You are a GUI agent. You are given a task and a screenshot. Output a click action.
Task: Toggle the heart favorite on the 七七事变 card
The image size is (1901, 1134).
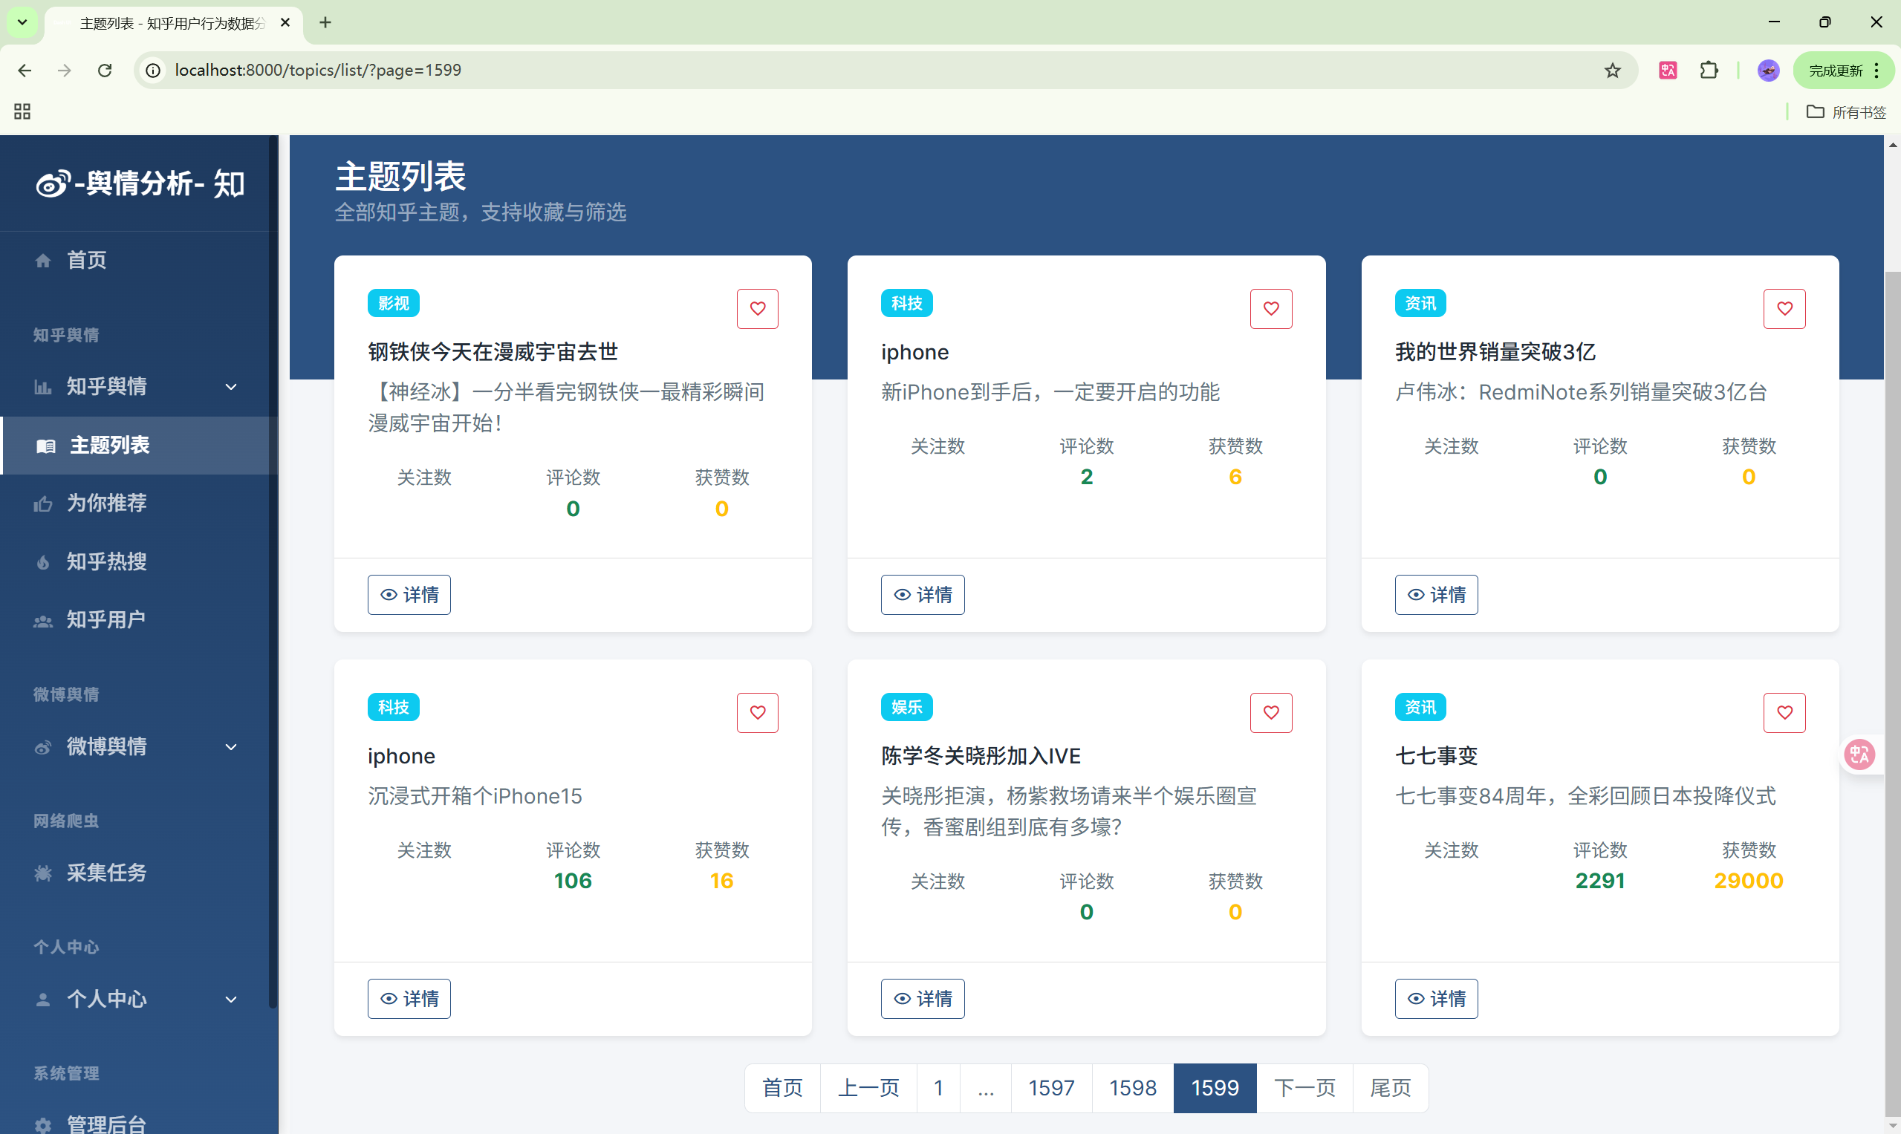[x=1784, y=712]
